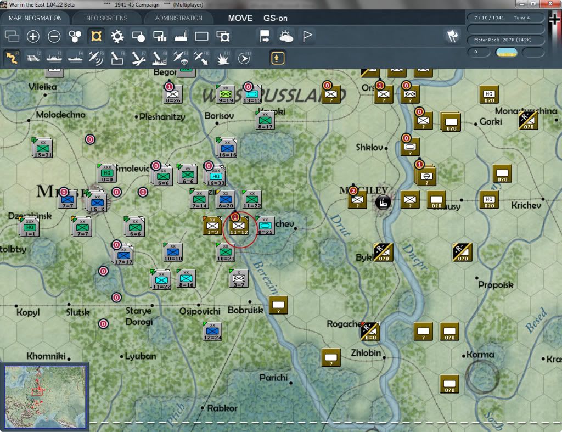Click the blue-yellow weather indicator pill
Image resolution: width=562 pixels, height=432 pixels.
(x=506, y=52)
